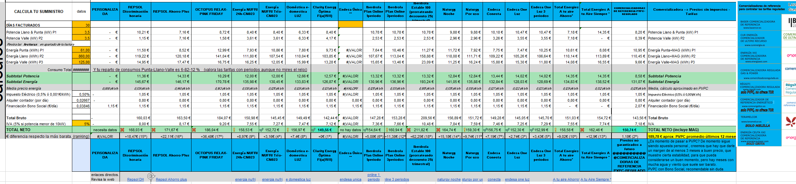The height and width of the screenshot is (184, 796).
Task: Select the 'necesita datos' cell
Action: tap(105, 130)
